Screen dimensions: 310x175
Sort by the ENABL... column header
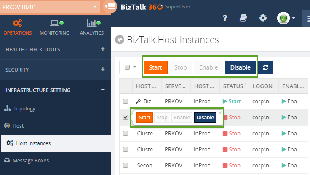pos(293,86)
